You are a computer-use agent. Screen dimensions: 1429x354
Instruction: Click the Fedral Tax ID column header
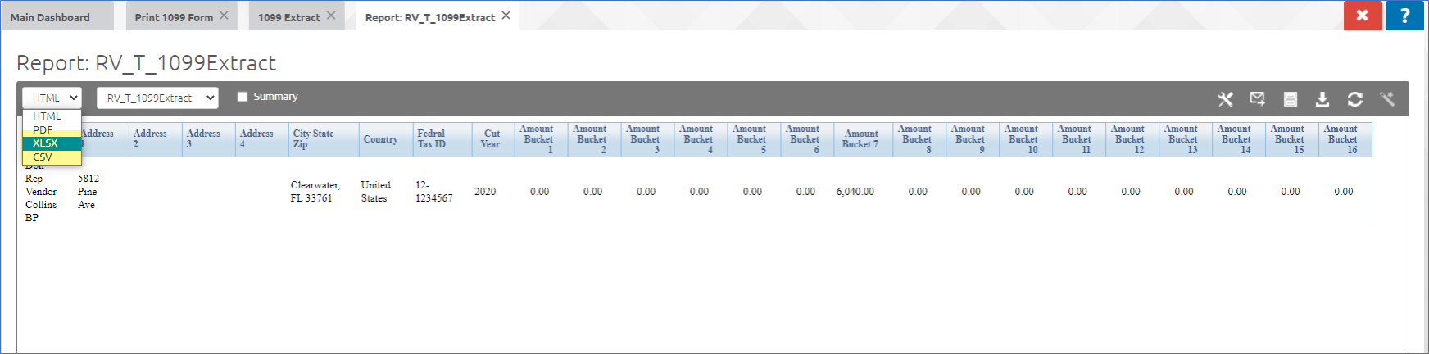click(x=431, y=139)
